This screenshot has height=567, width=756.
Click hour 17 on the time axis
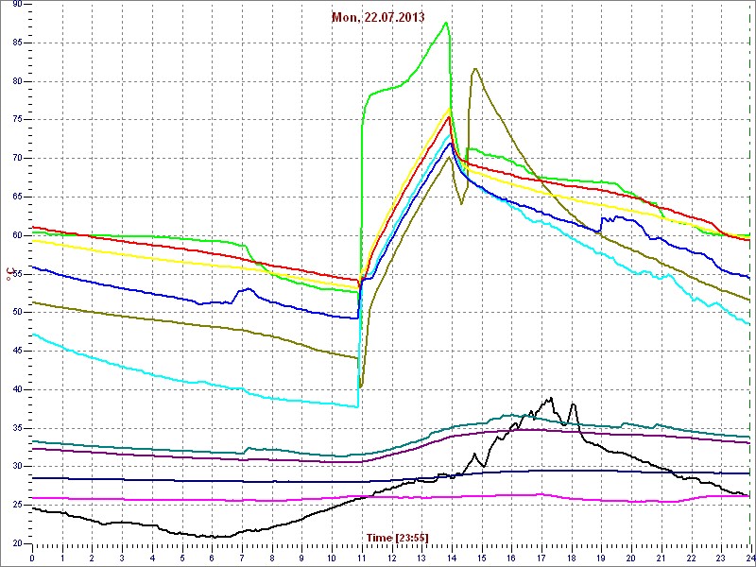(x=541, y=558)
